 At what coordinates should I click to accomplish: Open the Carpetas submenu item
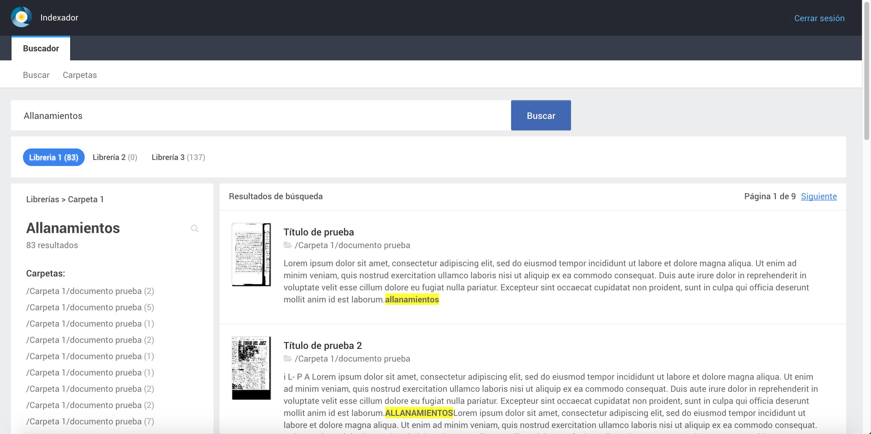click(x=80, y=75)
